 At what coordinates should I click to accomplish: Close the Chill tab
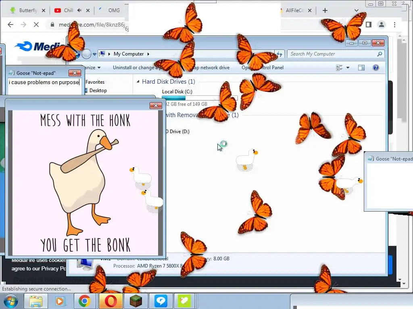click(88, 10)
